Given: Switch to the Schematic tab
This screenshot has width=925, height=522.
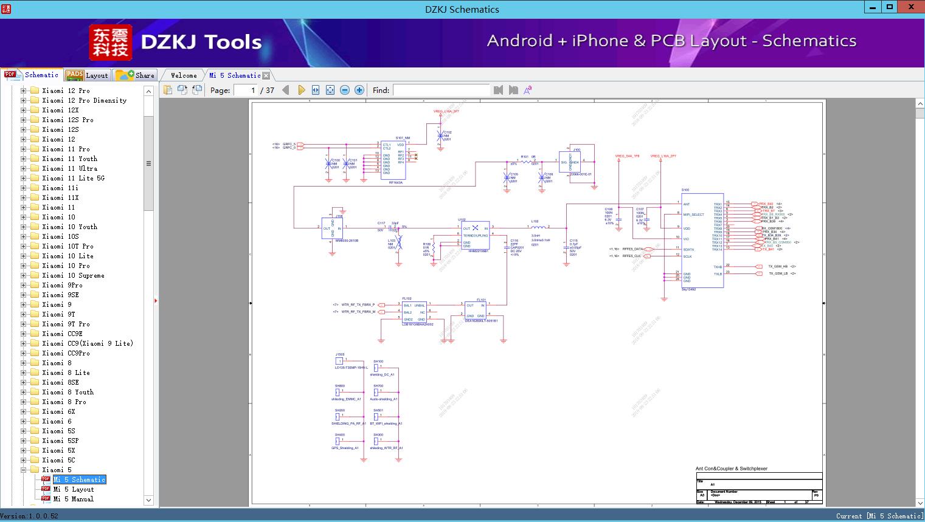Looking at the screenshot, I should pos(32,75).
